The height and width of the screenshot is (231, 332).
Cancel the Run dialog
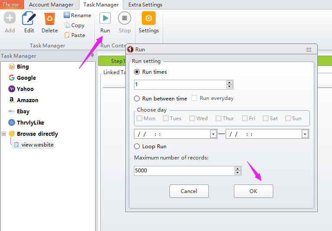[x=189, y=191]
